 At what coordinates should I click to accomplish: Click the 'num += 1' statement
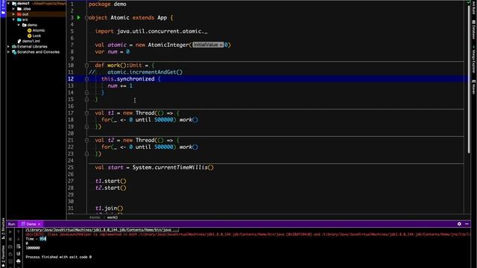(x=120, y=86)
